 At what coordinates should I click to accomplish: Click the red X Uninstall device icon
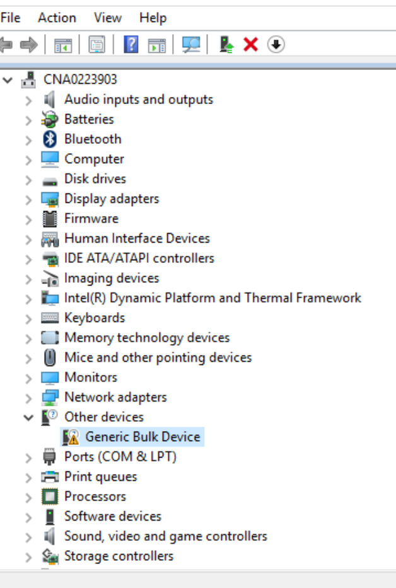point(251,45)
